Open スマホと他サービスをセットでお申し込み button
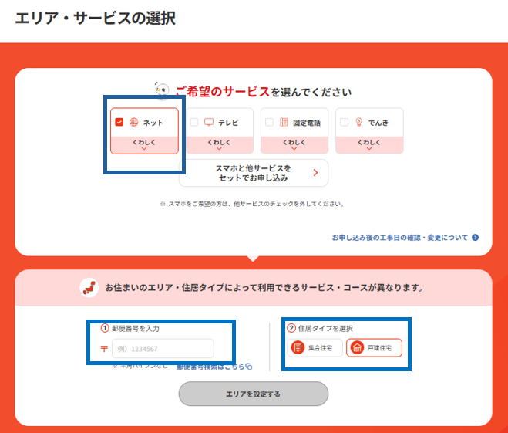 254,173
